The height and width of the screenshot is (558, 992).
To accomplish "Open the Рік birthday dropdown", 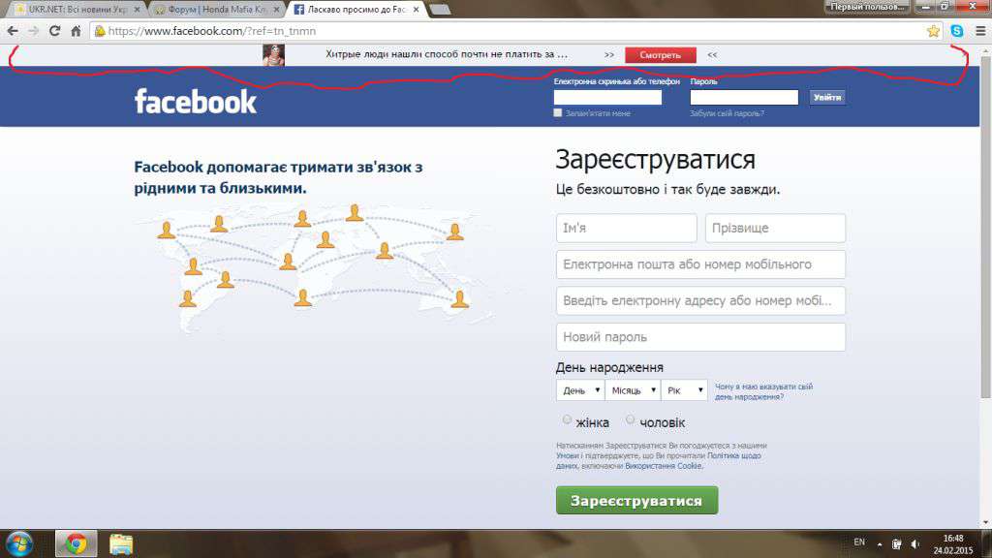I will [684, 390].
